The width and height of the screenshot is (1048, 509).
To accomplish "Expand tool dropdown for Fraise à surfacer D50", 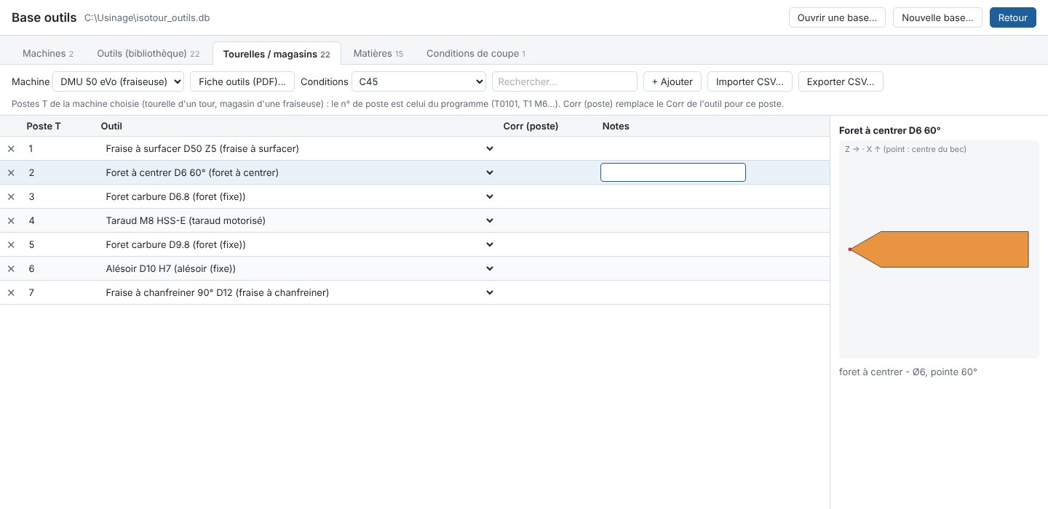I will pos(298,148).
